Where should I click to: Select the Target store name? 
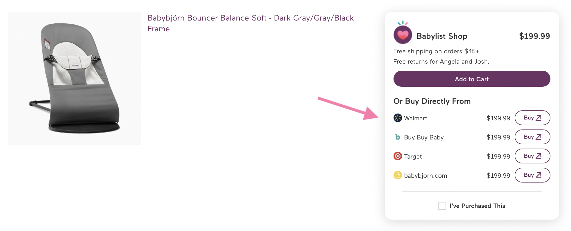(x=413, y=157)
